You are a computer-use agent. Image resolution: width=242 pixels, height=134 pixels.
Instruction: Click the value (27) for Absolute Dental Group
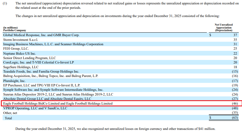click(235, 99)
